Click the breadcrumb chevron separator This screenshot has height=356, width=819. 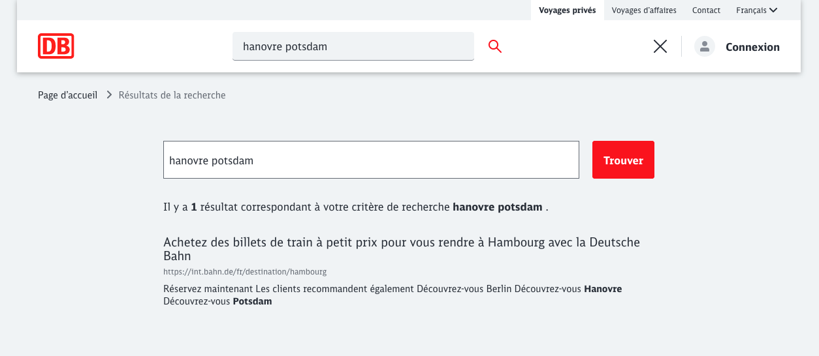pos(109,95)
